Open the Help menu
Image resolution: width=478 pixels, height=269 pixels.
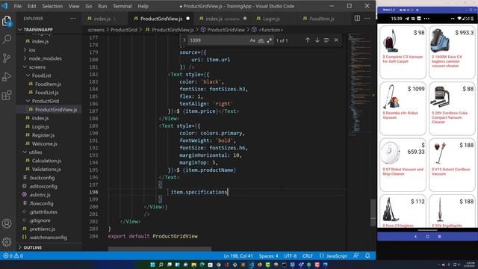tap(143, 6)
